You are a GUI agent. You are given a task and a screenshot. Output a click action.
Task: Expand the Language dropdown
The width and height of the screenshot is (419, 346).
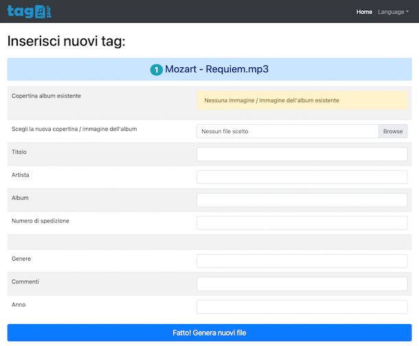tap(393, 12)
